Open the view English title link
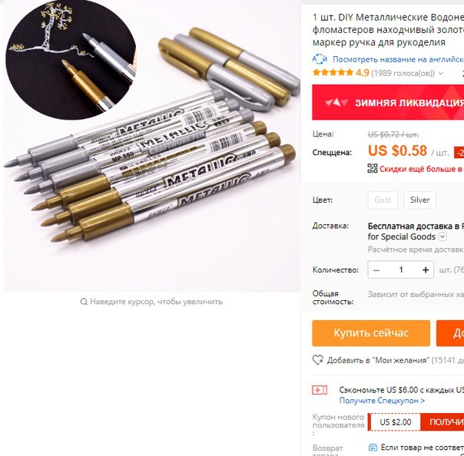Image resolution: width=464 pixels, height=456 pixels. (x=398, y=59)
